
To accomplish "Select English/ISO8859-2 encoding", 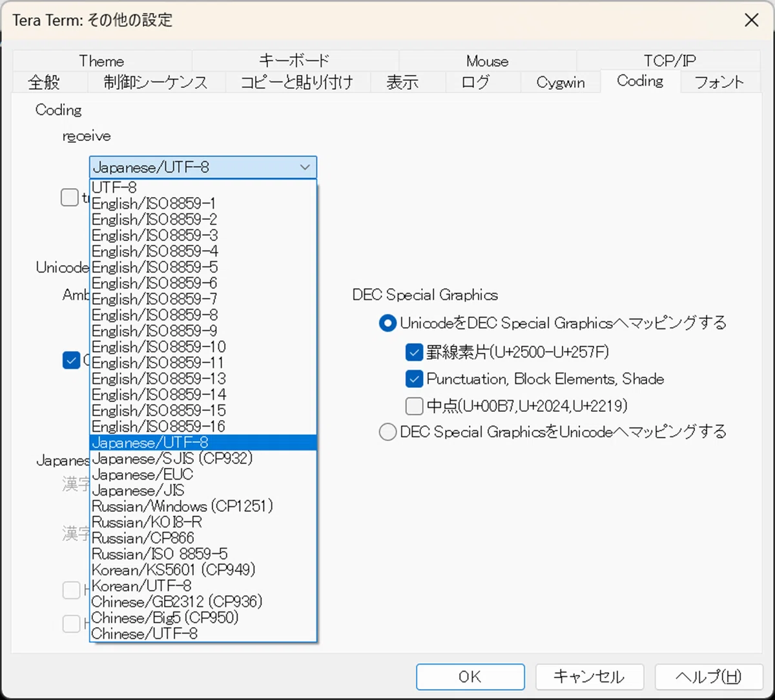I will click(x=203, y=220).
